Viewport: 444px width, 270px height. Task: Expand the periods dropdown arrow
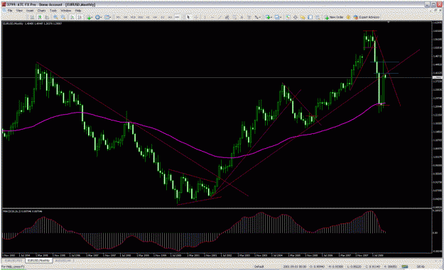coord(101,17)
